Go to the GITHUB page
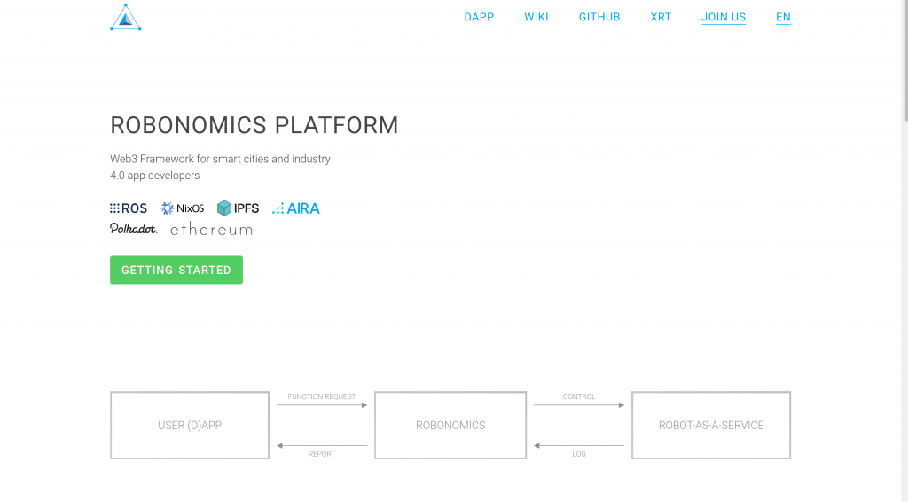 (599, 18)
